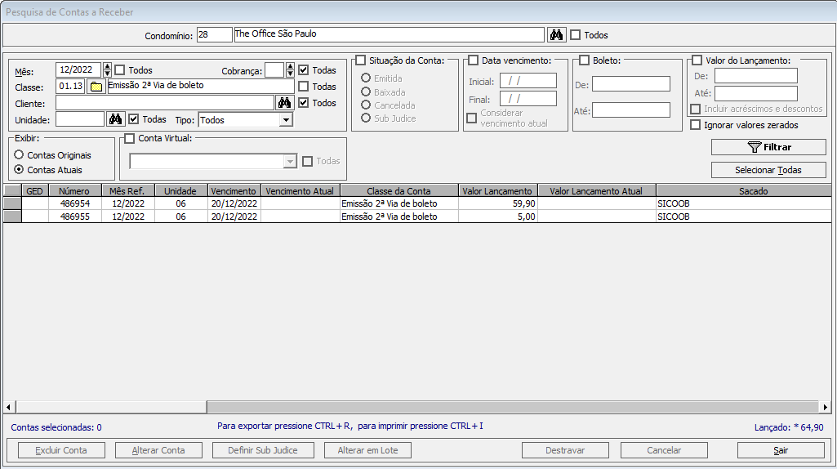Sort by Valor Lancamento header
The height and width of the screenshot is (469, 837).
[497, 190]
